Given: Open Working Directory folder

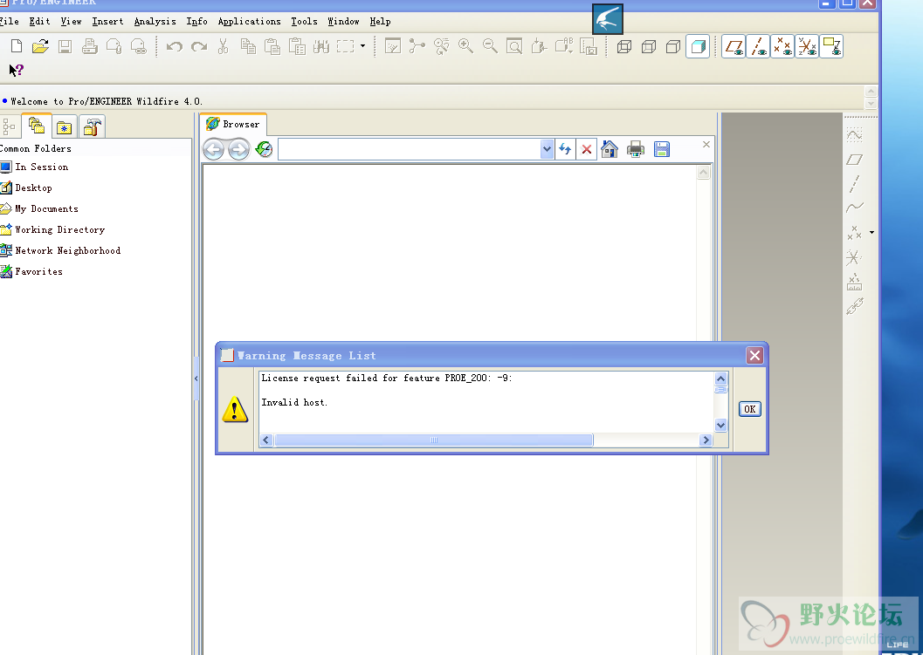Looking at the screenshot, I should [53, 230].
